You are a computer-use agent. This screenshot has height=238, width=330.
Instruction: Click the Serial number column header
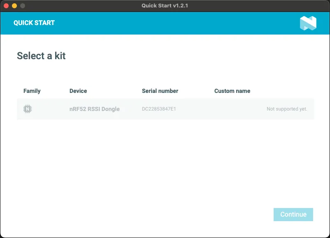pos(160,91)
